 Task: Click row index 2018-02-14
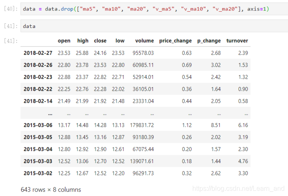click(x=38, y=101)
